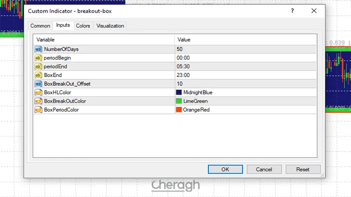Viewport: 351px width, 197px height.
Task: Select the MidnightBlue color swatch
Action: [179, 92]
